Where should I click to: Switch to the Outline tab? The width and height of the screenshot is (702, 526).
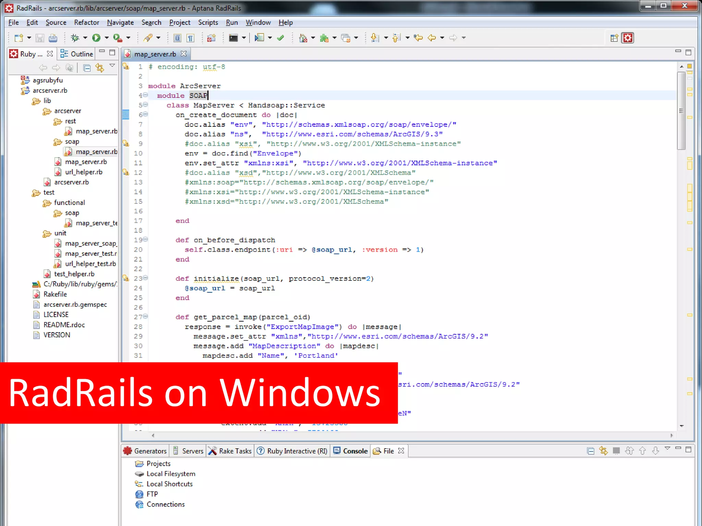(77, 54)
